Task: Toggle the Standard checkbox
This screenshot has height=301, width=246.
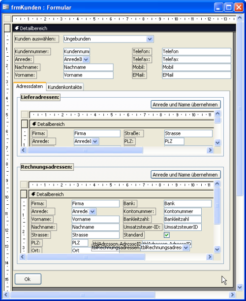Action: coord(167,235)
